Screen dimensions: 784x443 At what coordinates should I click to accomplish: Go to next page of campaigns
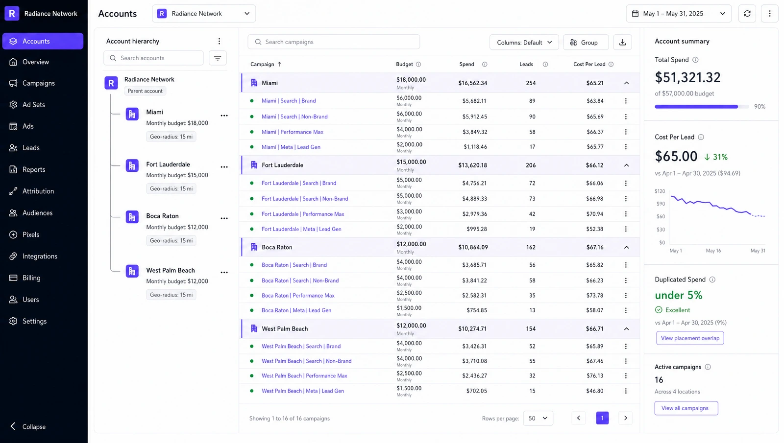[x=625, y=418]
